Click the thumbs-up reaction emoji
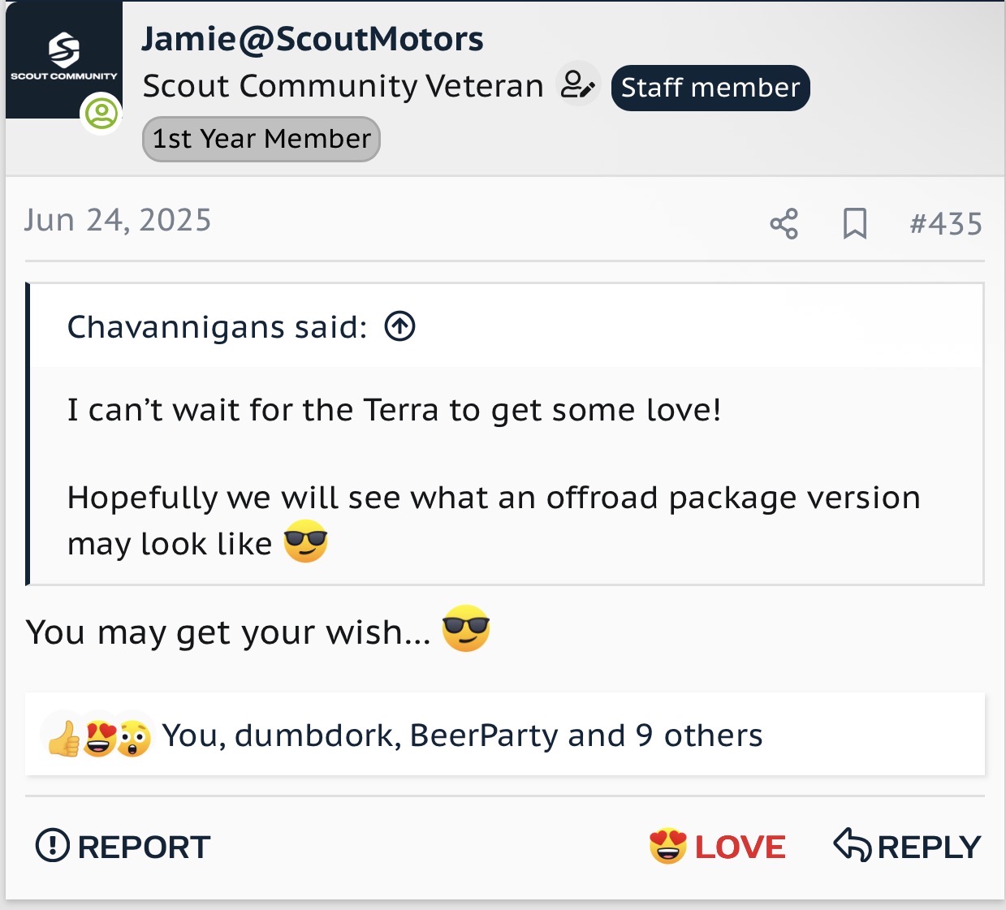This screenshot has width=1006, height=910. [63, 738]
